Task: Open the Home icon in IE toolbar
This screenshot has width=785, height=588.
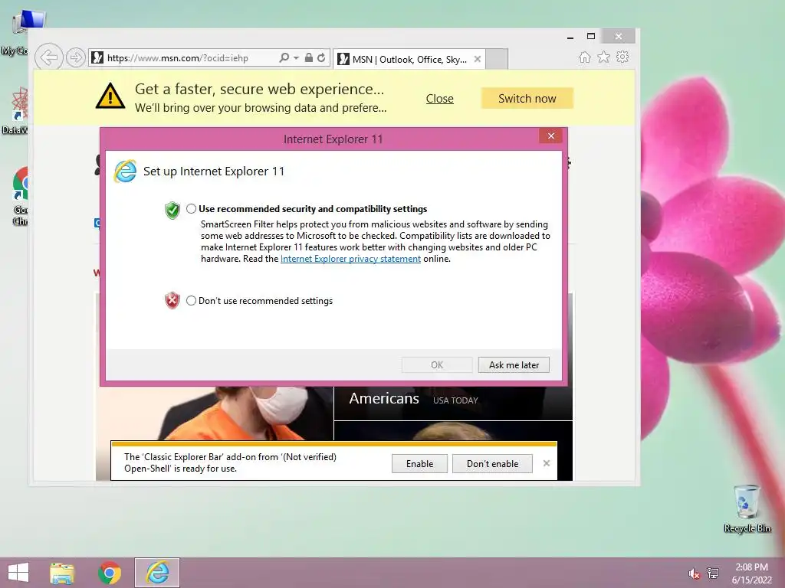Action: [584, 57]
